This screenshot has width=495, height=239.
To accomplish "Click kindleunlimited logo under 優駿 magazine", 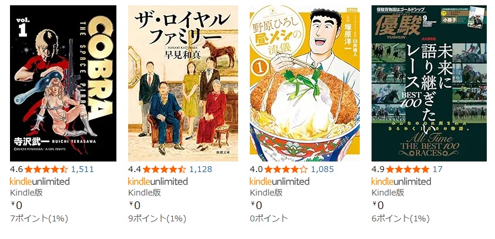I will (x=402, y=181).
